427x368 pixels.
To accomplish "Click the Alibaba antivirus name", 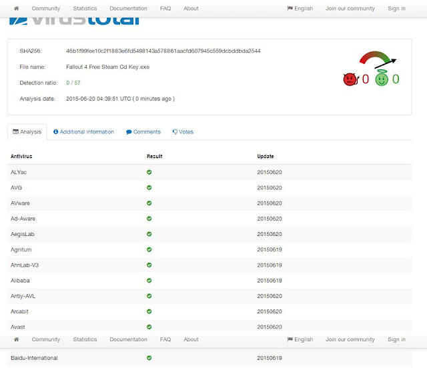I will coord(20,281).
